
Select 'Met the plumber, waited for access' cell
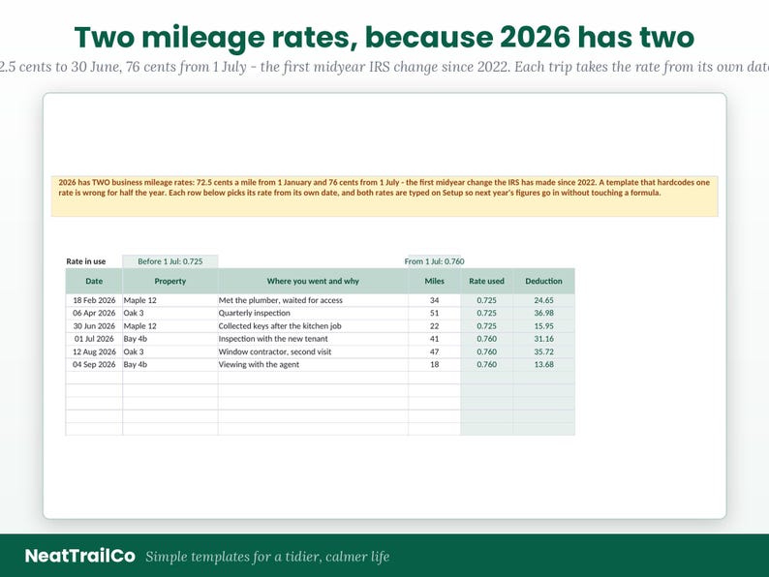tap(313, 300)
